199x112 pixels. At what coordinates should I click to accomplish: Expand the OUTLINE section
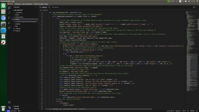(x=16, y=106)
